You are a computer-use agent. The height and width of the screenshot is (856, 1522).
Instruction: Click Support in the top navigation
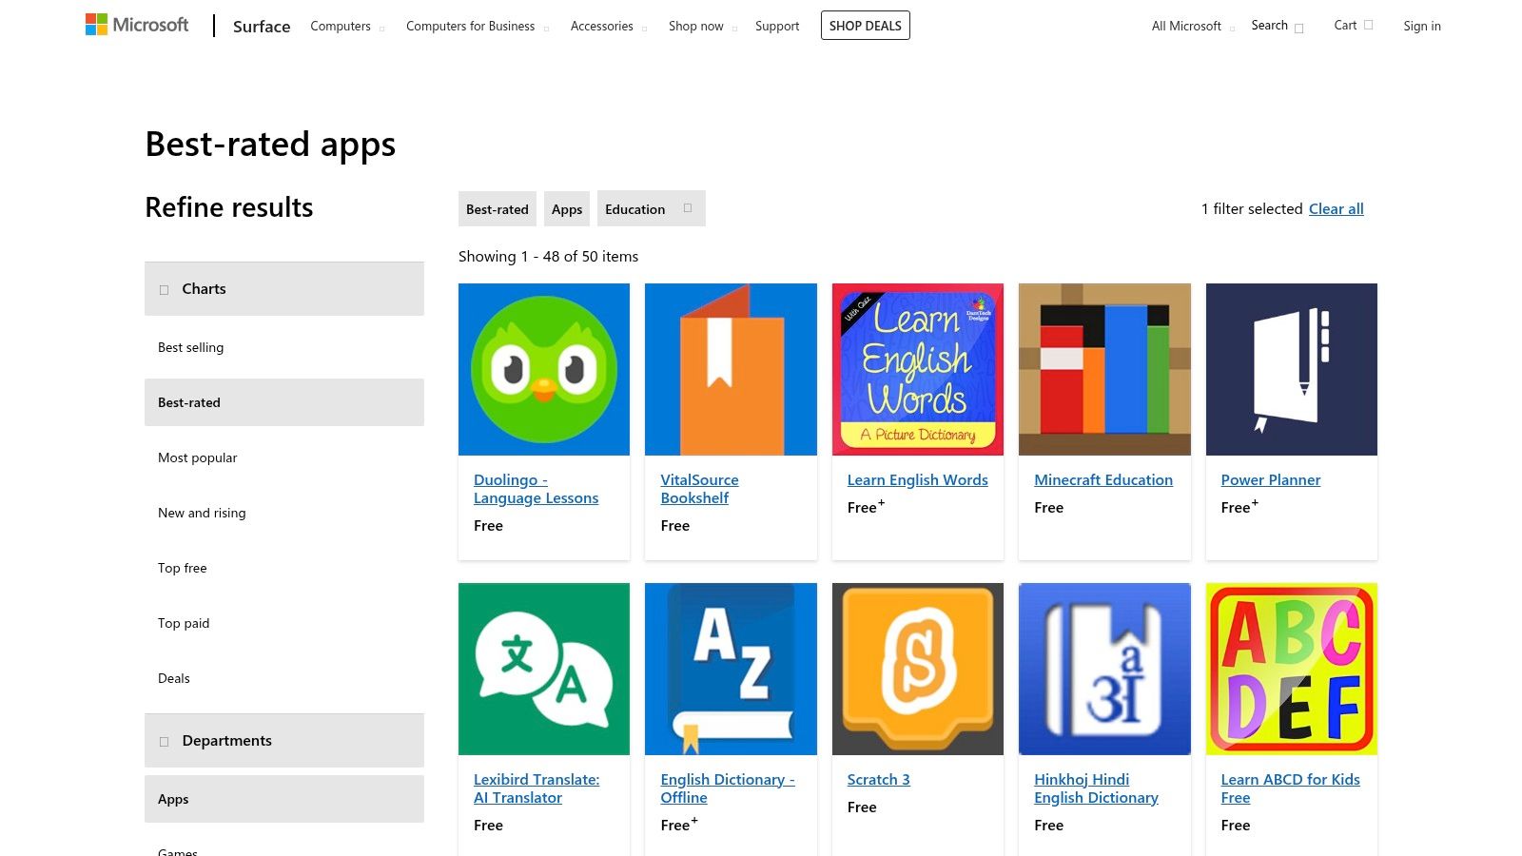point(776,26)
